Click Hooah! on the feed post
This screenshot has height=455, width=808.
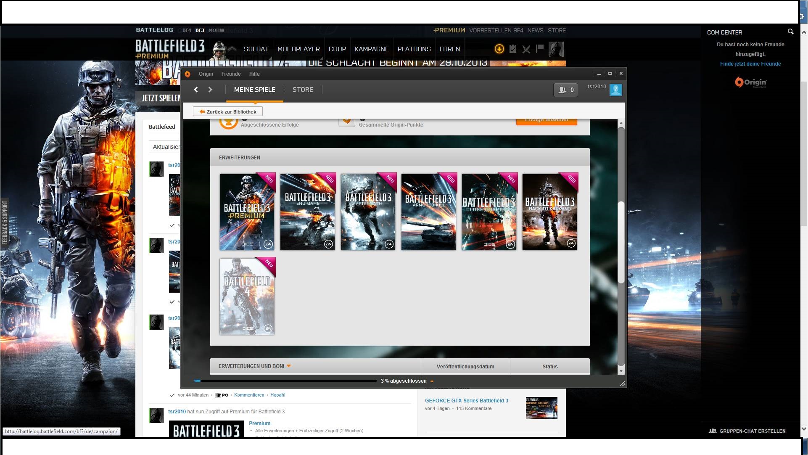click(278, 395)
